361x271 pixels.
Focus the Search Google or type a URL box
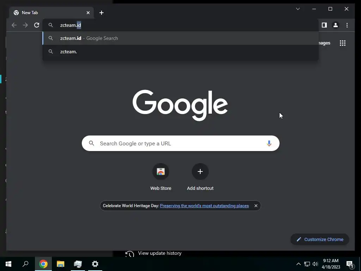(180, 143)
